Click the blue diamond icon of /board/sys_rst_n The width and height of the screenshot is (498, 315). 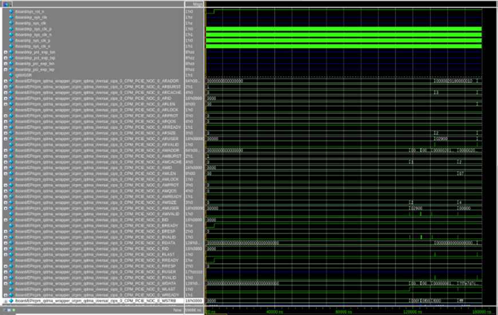coord(11,11)
